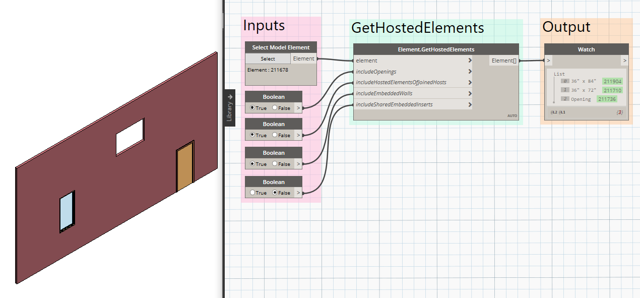Screen dimensions: 640x298
Task: Click the Watch node input port arrow
Action: click(548, 60)
